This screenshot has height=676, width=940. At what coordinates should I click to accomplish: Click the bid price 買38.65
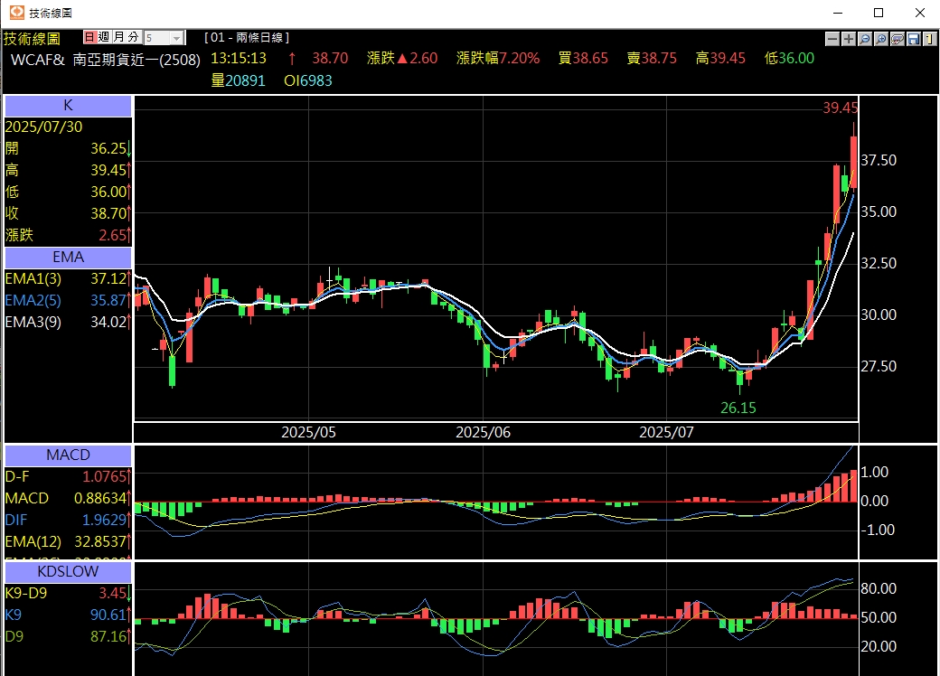[x=583, y=58]
